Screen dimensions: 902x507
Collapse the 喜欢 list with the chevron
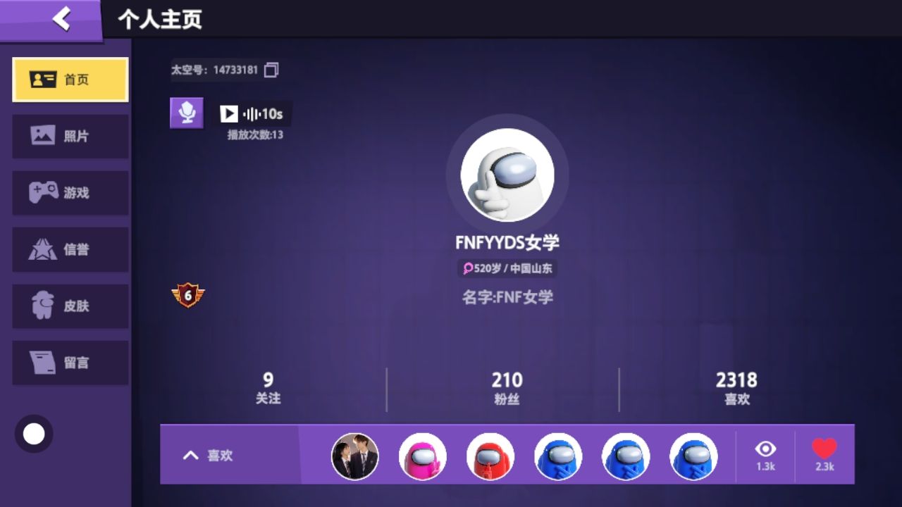pyautogui.click(x=190, y=456)
